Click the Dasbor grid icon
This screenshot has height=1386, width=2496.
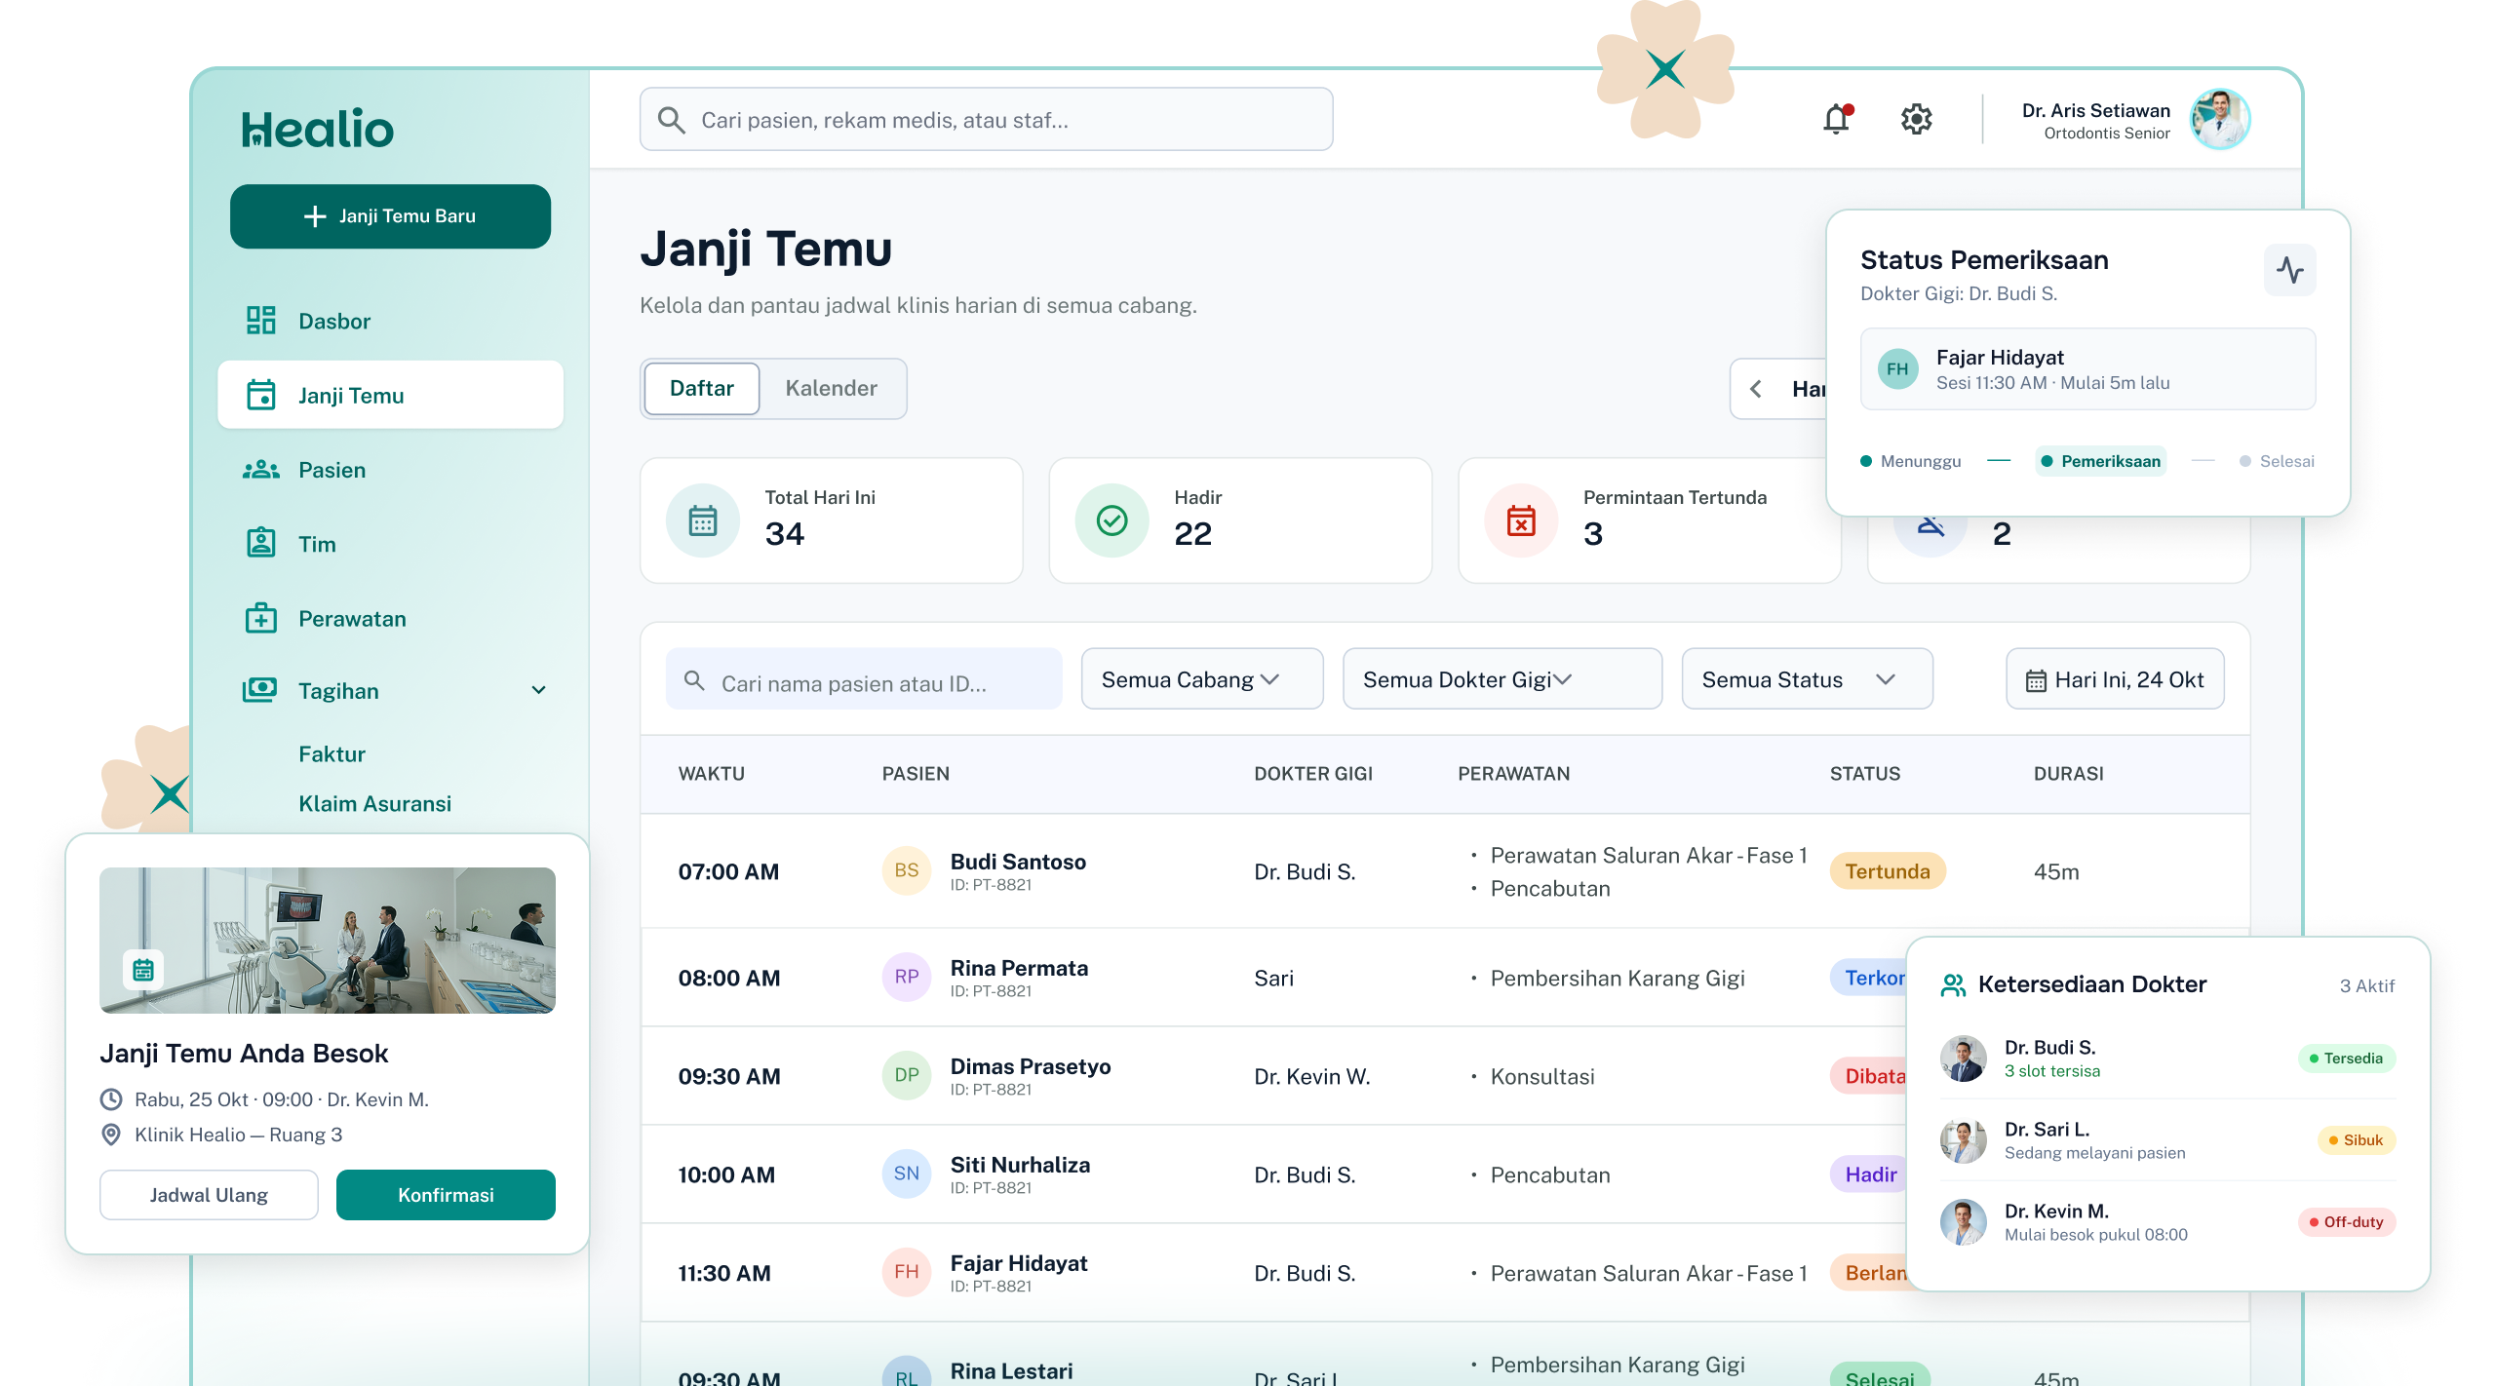click(260, 321)
